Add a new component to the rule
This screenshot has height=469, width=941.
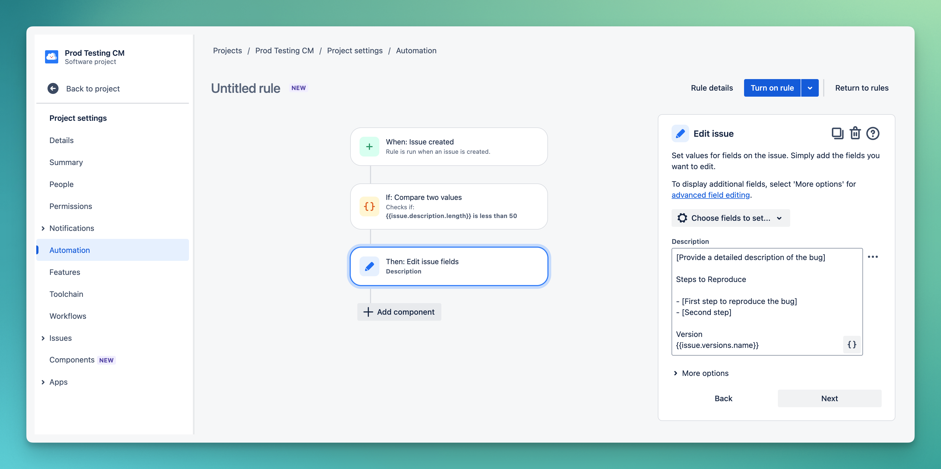pyautogui.click(x=399, y=312)
